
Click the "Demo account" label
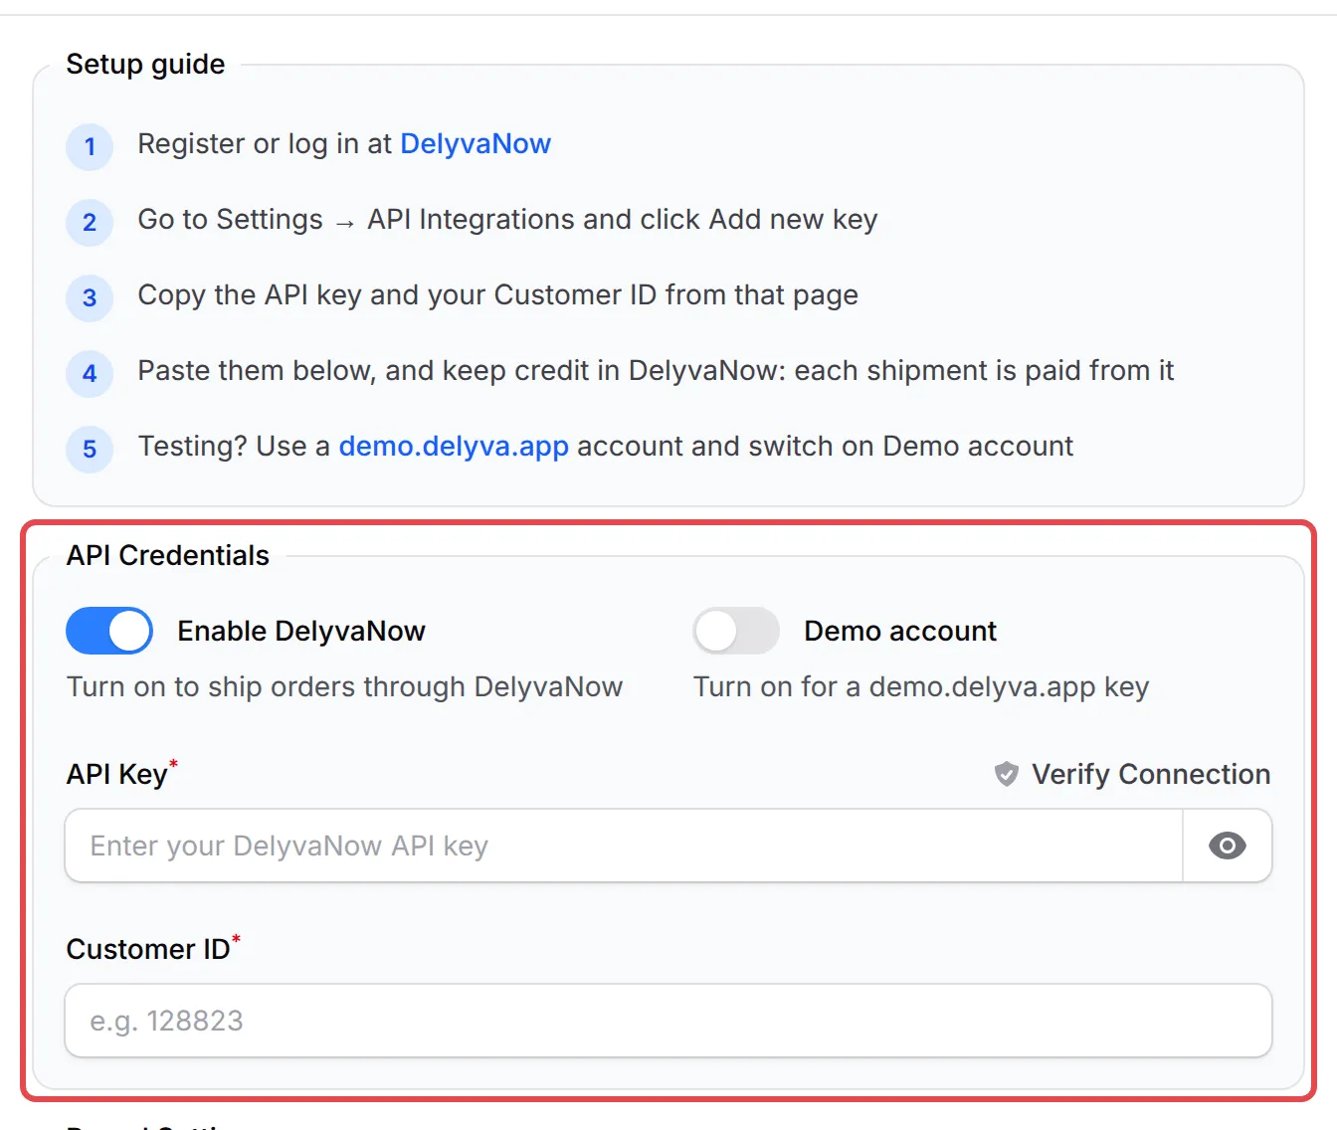pos(900,632)
